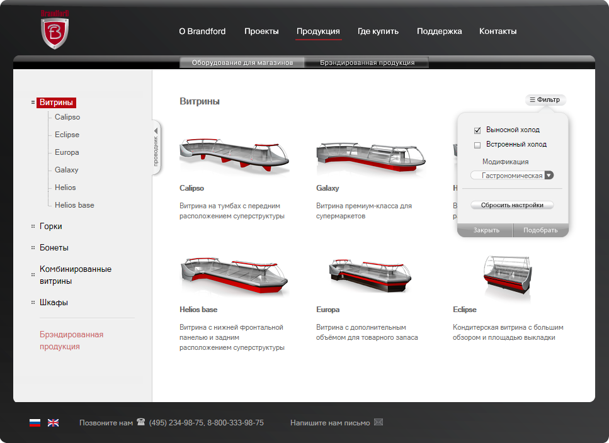Select Eclipse in the sidebar tree
The image size is (609, 443).
[67, 135]
